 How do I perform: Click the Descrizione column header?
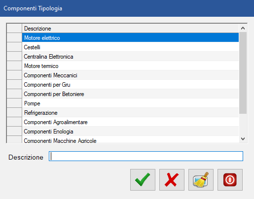(130, 28)
